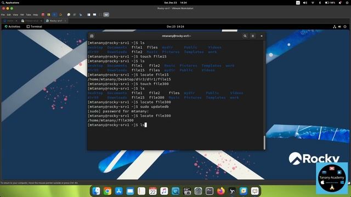Click the highlighted full-screen toolbar button
This screenshot has width=351, height=197.
[x=106, y=15]
